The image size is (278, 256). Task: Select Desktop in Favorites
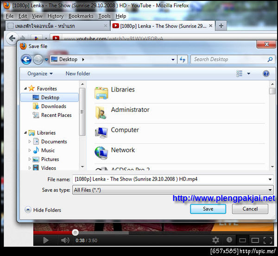50,97
